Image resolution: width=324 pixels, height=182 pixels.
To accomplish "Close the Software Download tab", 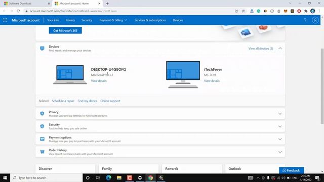I will click(x=49, y=4).
